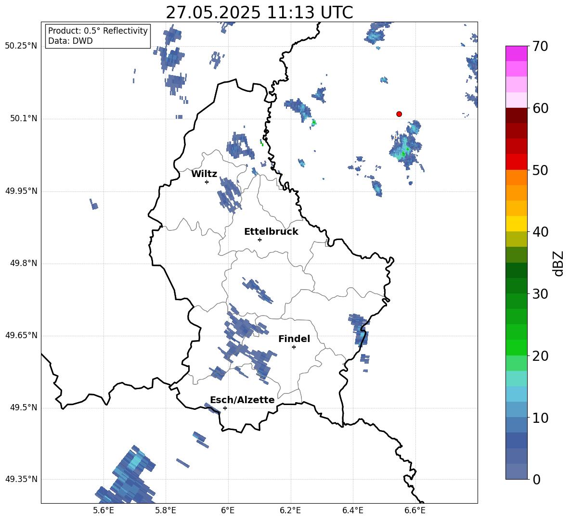
Task: Click the 49.35°N latitude label
Action: tap(21, 479)
